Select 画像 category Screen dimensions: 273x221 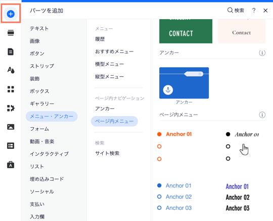tap(35, 41)
